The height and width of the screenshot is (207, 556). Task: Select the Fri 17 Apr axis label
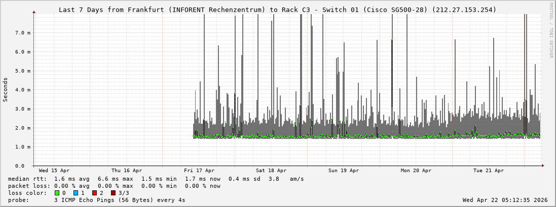coord(199,171)
